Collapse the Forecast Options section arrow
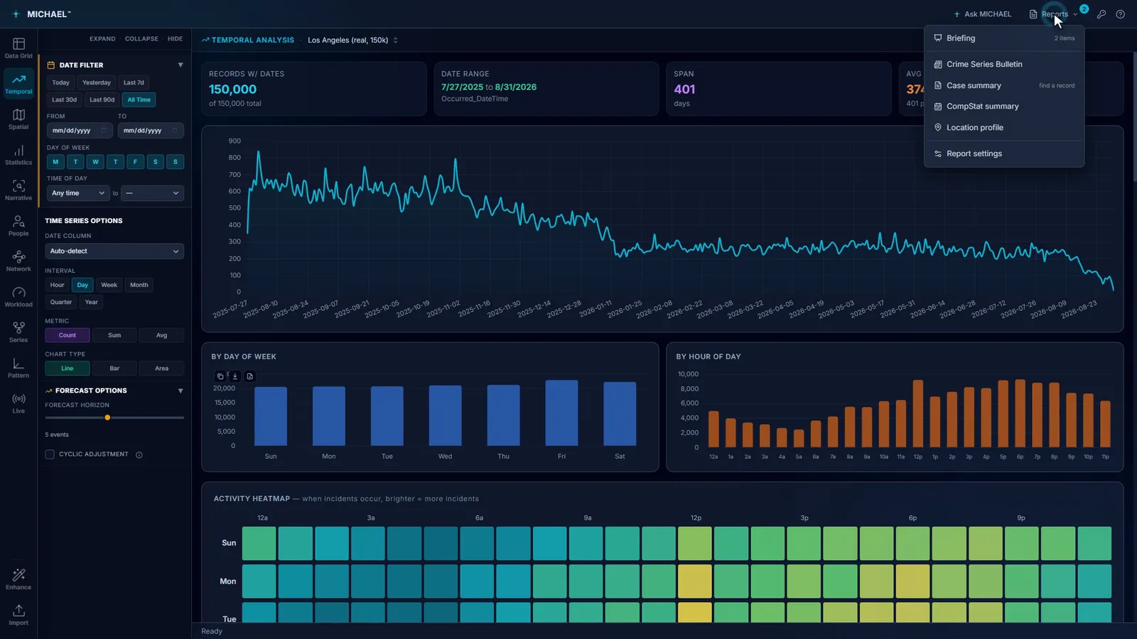Screen dimensions: 1137x639 pyautogui.click(x=180, y=390)
